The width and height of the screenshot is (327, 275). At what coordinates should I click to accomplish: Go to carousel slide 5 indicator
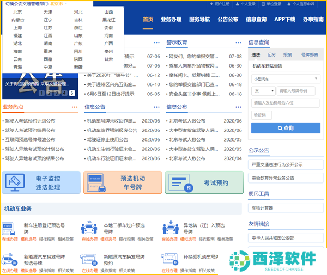tap(72, 93)
